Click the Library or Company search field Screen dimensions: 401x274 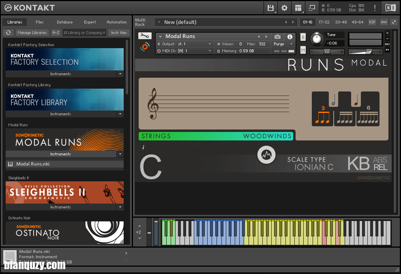[85, 33]
